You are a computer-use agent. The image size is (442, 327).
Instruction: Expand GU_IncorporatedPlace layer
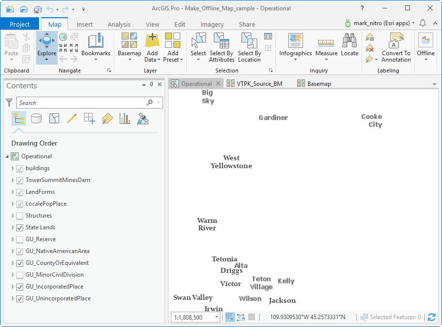[13, 287]
